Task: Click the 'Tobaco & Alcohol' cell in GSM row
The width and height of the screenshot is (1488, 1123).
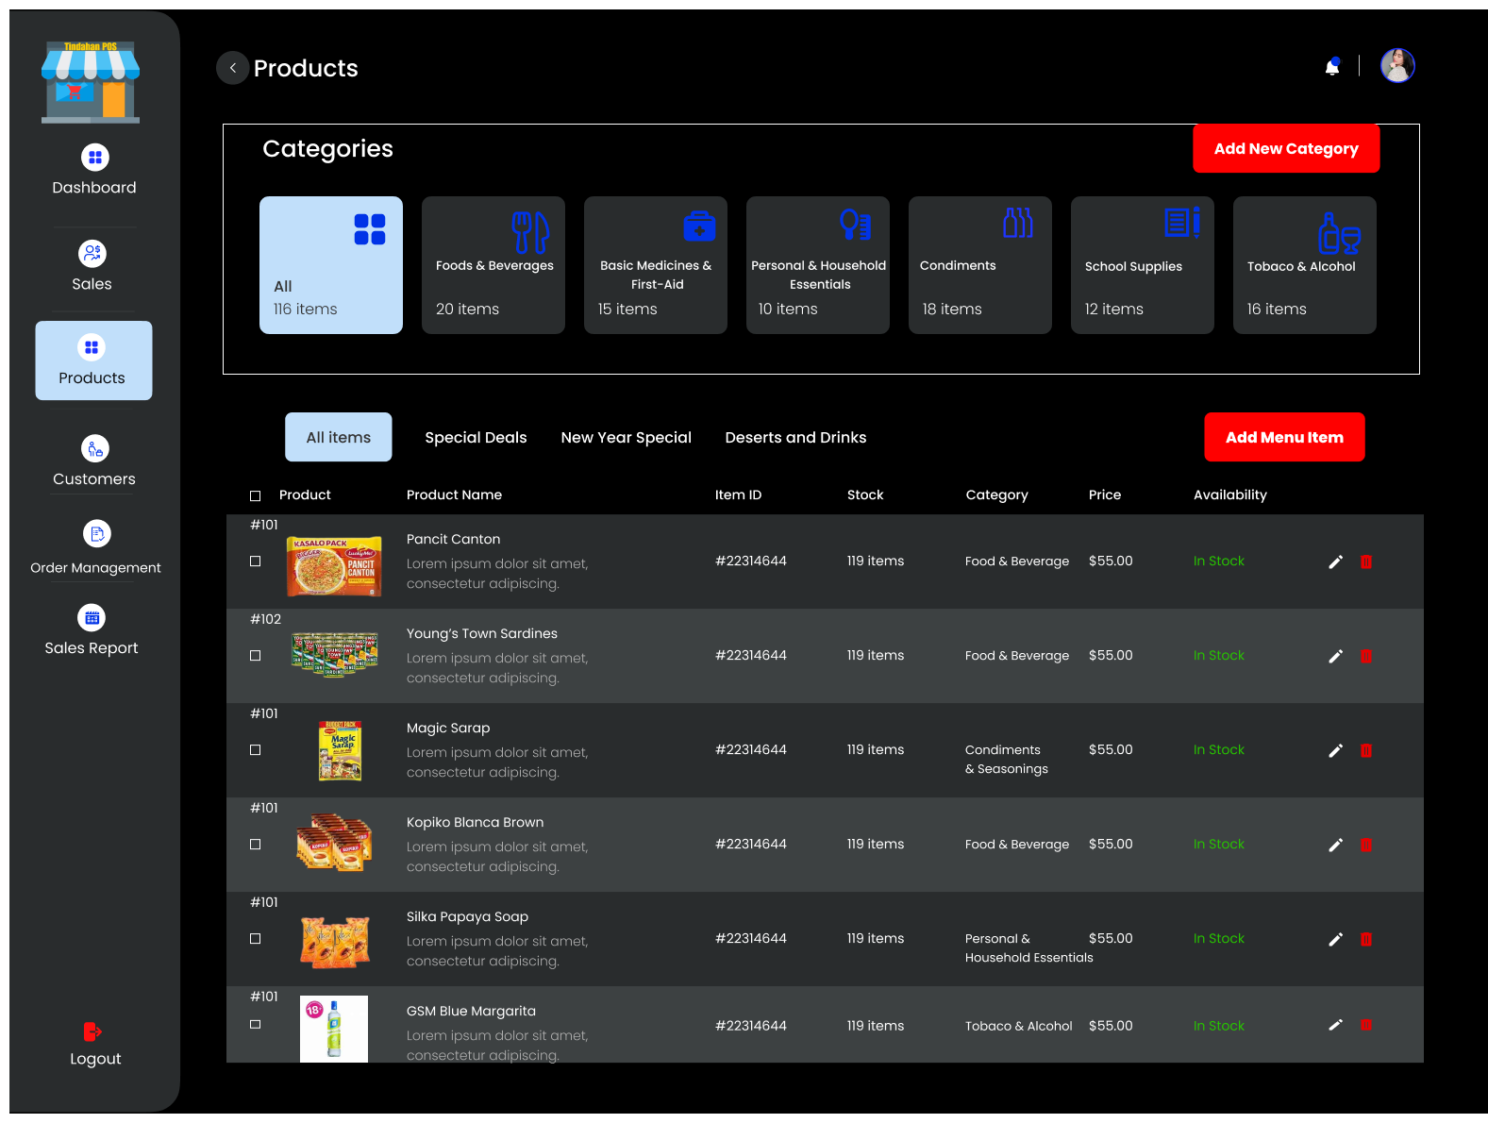Action: (x=1019, y=1027)
